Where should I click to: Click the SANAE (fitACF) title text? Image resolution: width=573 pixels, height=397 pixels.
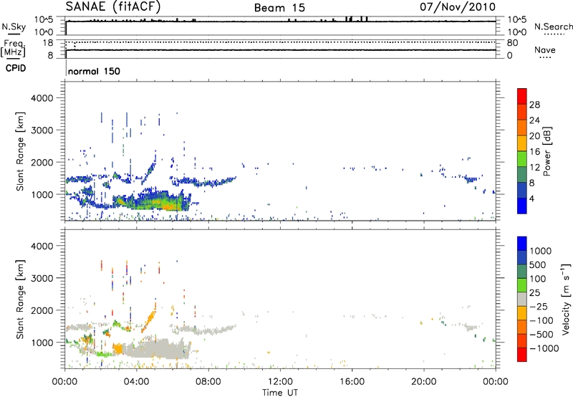(x=113, y=6)
